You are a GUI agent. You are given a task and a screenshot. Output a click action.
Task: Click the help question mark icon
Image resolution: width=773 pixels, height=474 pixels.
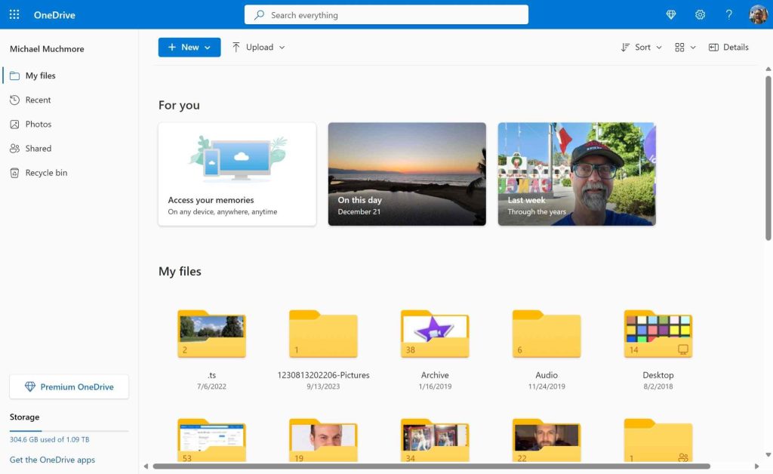point(728,15)
